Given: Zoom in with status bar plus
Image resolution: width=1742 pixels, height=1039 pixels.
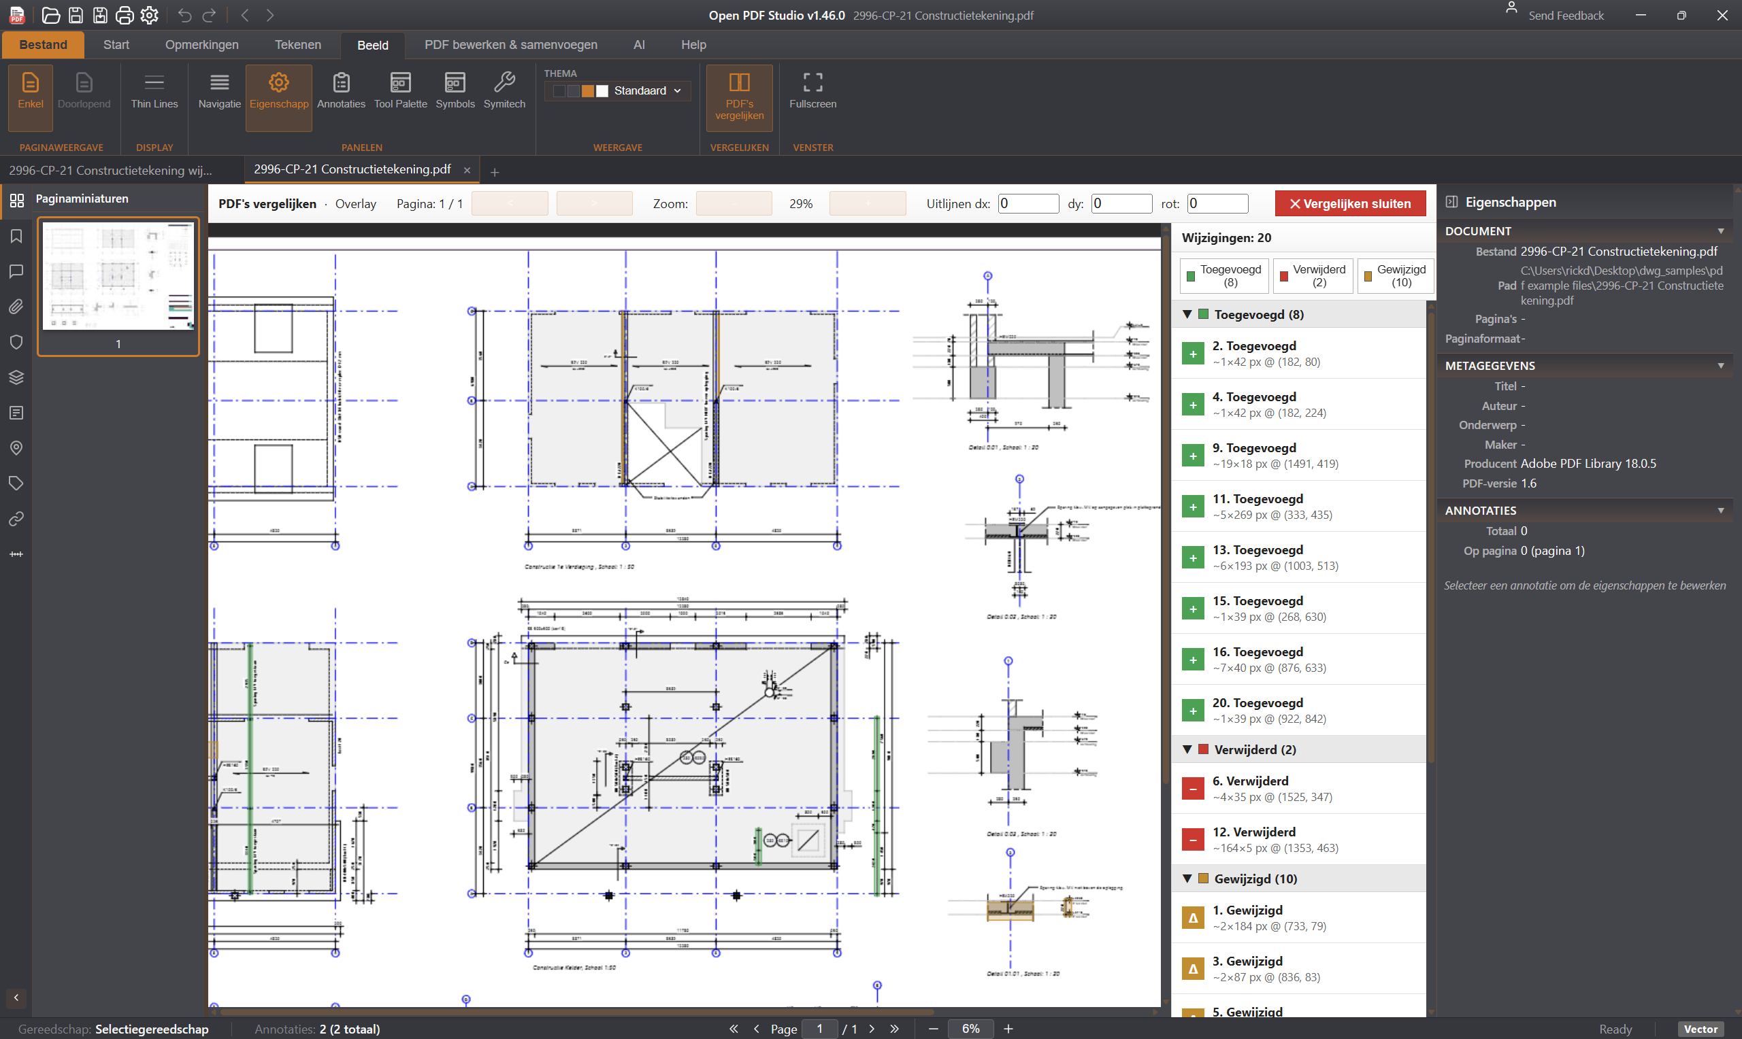Looking at the screenshot, I should (x=1008, y=1029).
